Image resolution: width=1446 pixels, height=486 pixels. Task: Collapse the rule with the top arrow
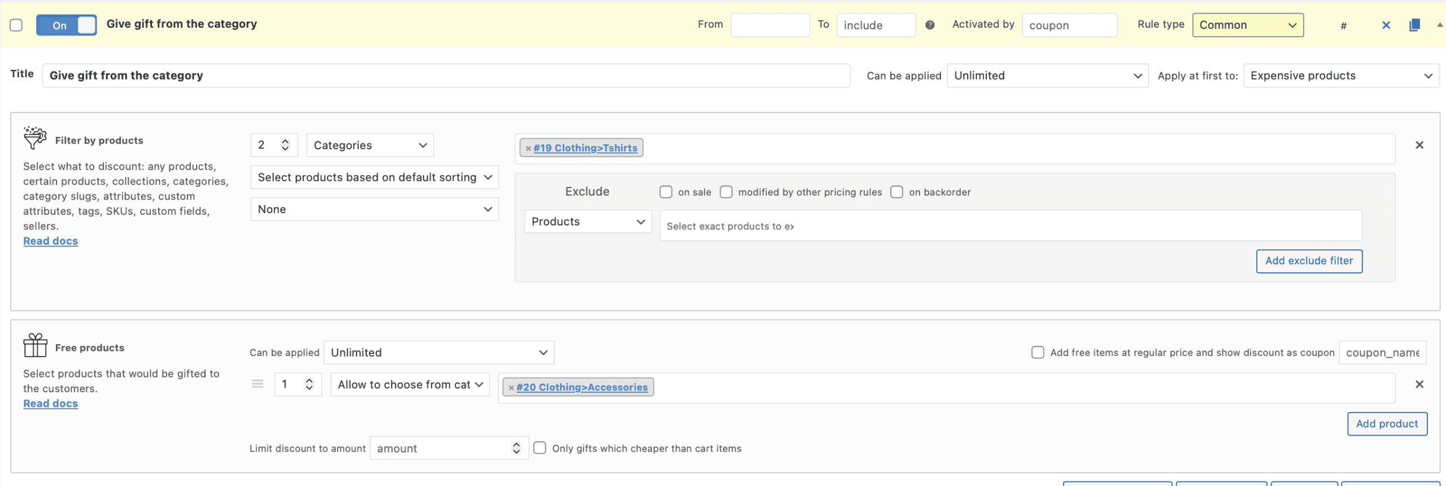coord(1439,25)
